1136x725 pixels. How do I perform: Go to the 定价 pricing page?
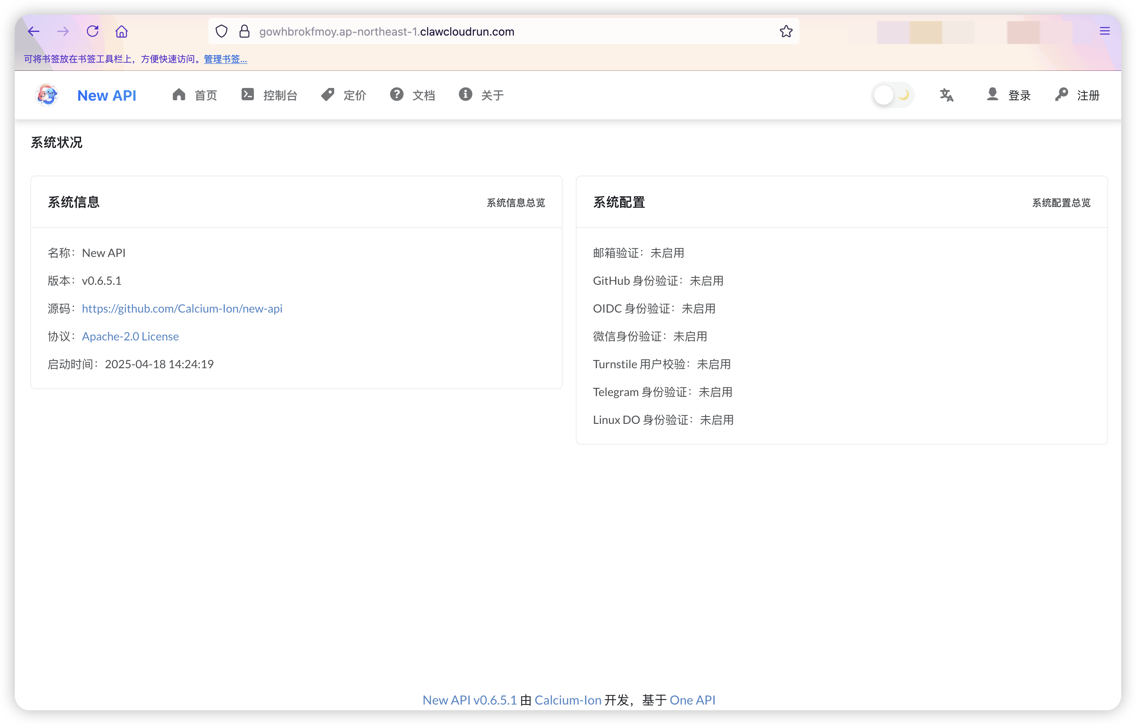click(344, 95)
